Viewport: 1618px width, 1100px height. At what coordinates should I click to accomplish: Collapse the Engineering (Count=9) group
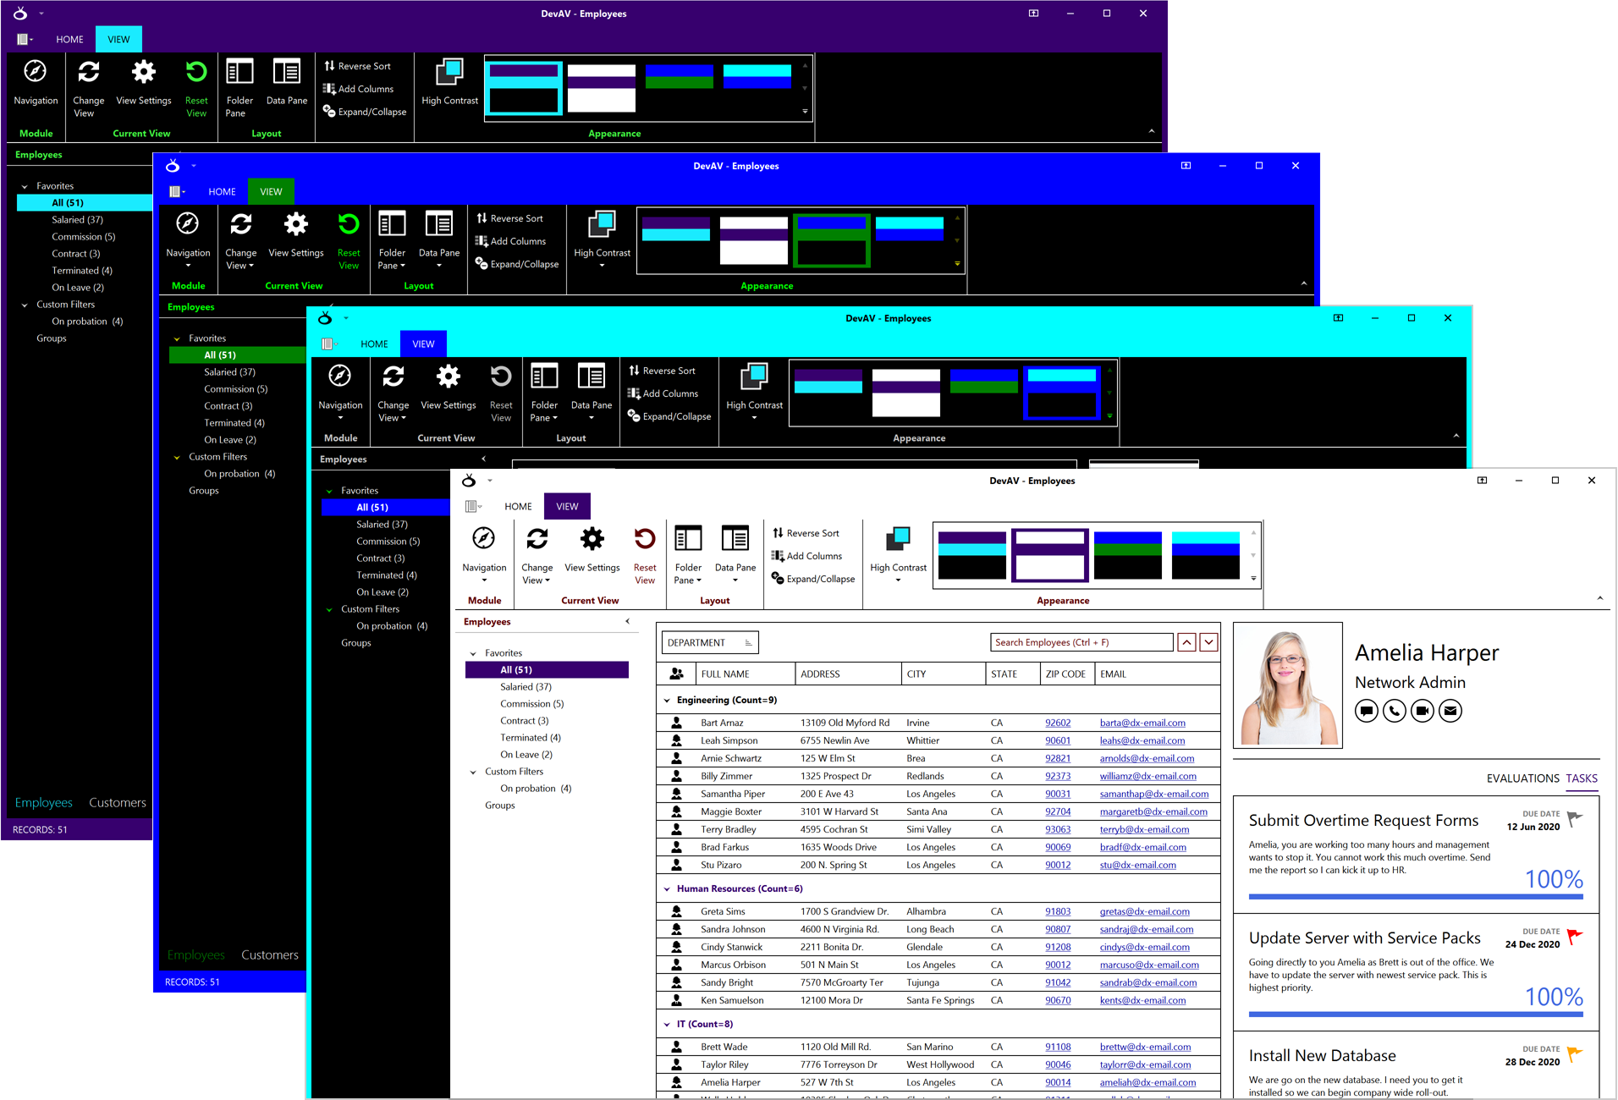(x=667, y=701)
